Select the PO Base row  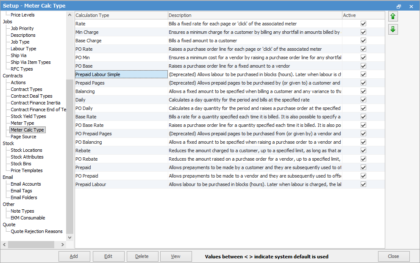pos(230,66)
